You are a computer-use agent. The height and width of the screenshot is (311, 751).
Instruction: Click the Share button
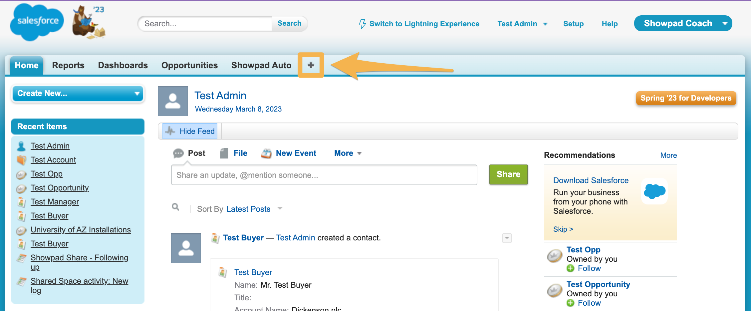(508, 174)
